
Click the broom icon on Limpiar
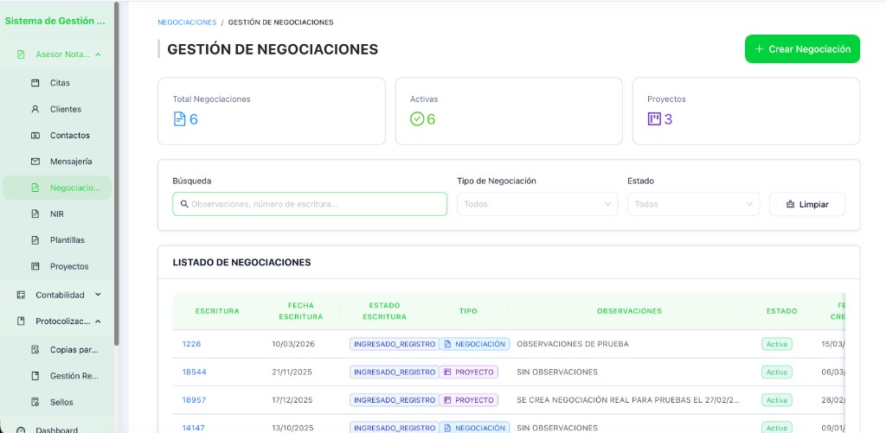tap(791, 204)
